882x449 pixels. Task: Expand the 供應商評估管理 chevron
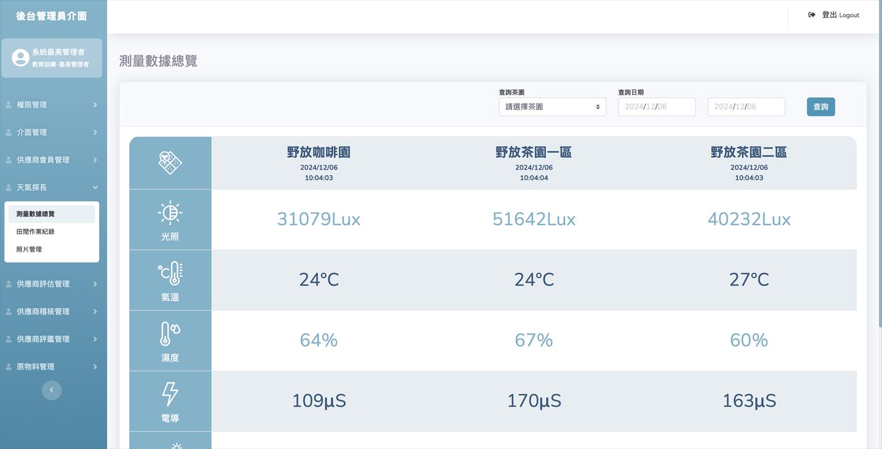95,284
